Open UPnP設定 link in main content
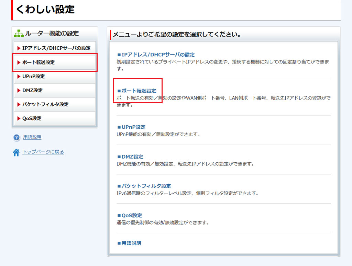The height and width of the screenshot is (266, 352). (x=133, y=127)
